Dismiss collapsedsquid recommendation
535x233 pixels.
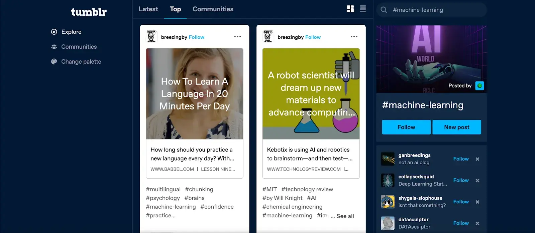tap(477, 181)
